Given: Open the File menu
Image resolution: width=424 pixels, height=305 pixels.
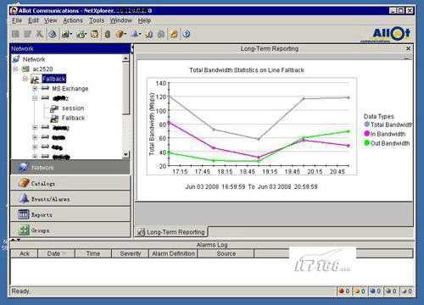Looking at the screenshot, I should [17, 20].
